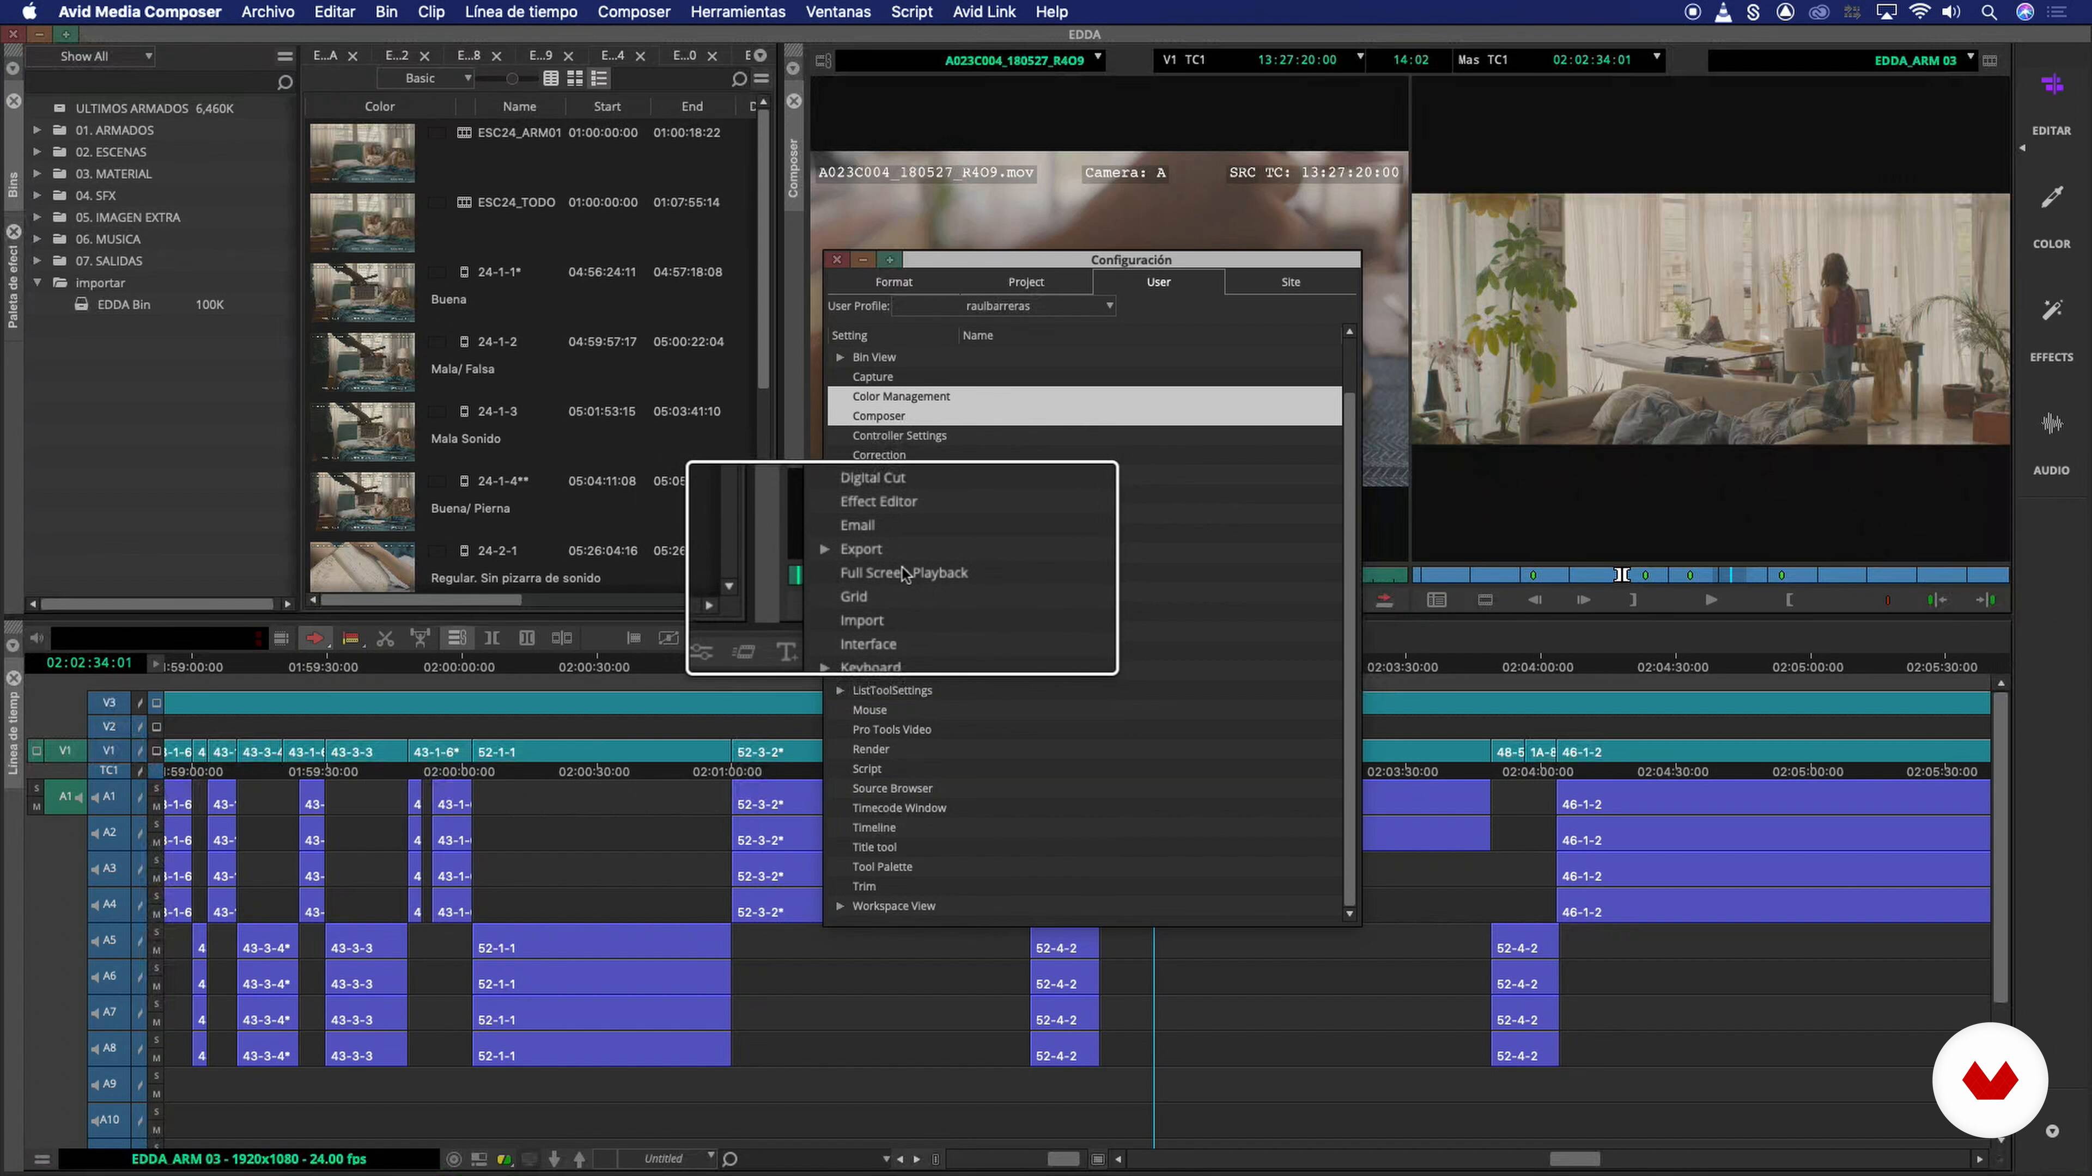Open the bin search magnifier

pyautogui.click(x=739, y=79)
